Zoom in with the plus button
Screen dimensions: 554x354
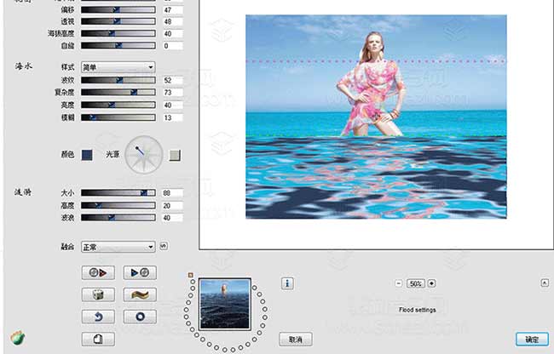click(431, 283)
